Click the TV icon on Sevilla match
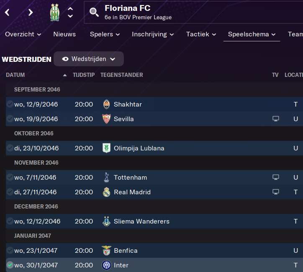303x272 pixels. tap(275, 119)
